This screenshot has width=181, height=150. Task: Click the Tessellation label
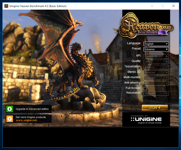click(133, 66)
